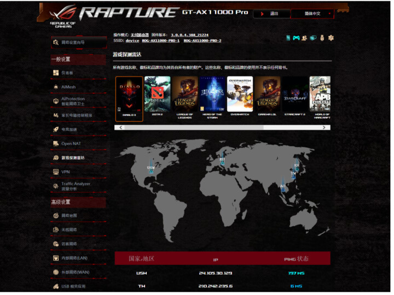Screen dimensions: 394x295
Task: Click the AiMesh sidebar icon
Action: click(x=56, y=87)
